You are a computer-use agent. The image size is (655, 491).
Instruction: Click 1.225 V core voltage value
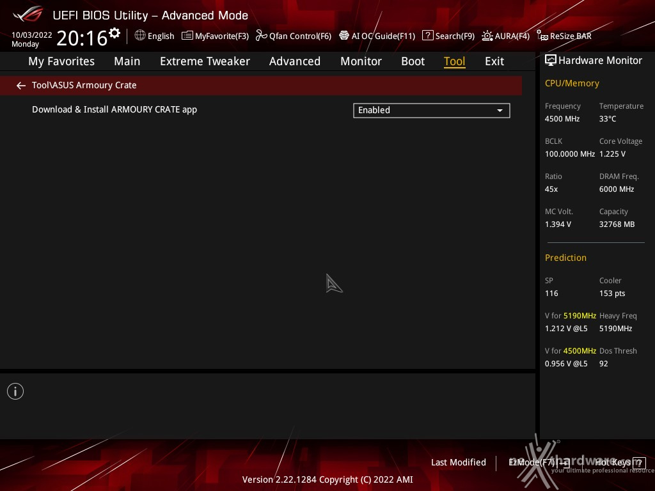pyautogui.click(x=612, y=153)
